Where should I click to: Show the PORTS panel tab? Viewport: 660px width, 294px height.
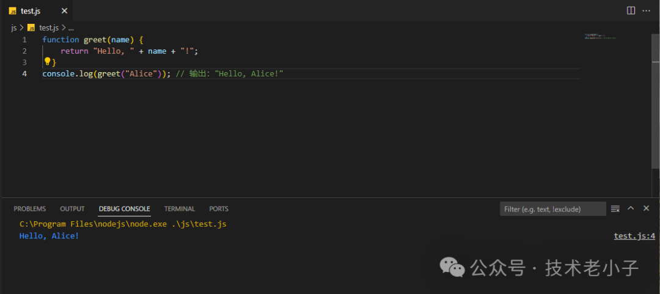click(x=219, y=209)
